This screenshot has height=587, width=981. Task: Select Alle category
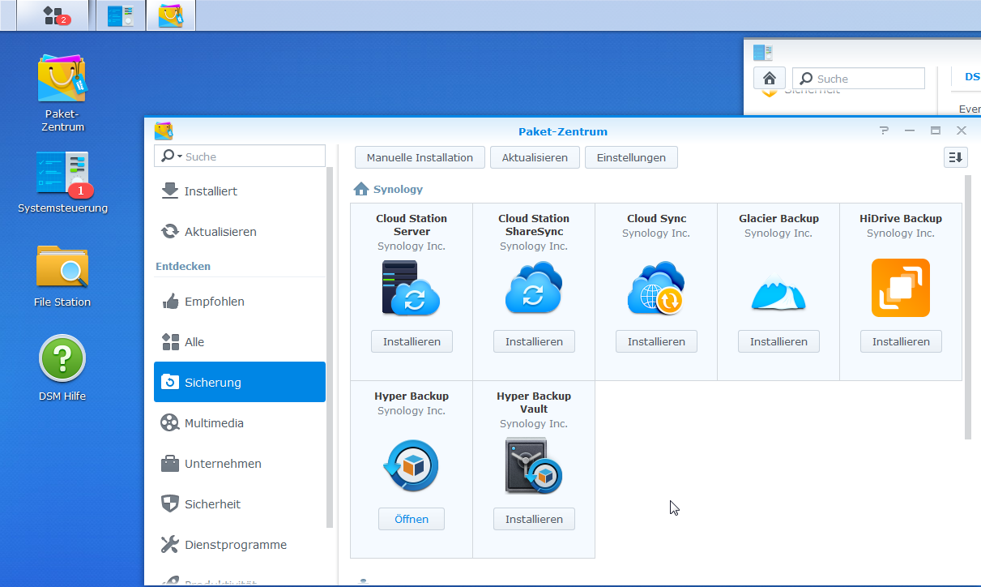coord(240,342)
